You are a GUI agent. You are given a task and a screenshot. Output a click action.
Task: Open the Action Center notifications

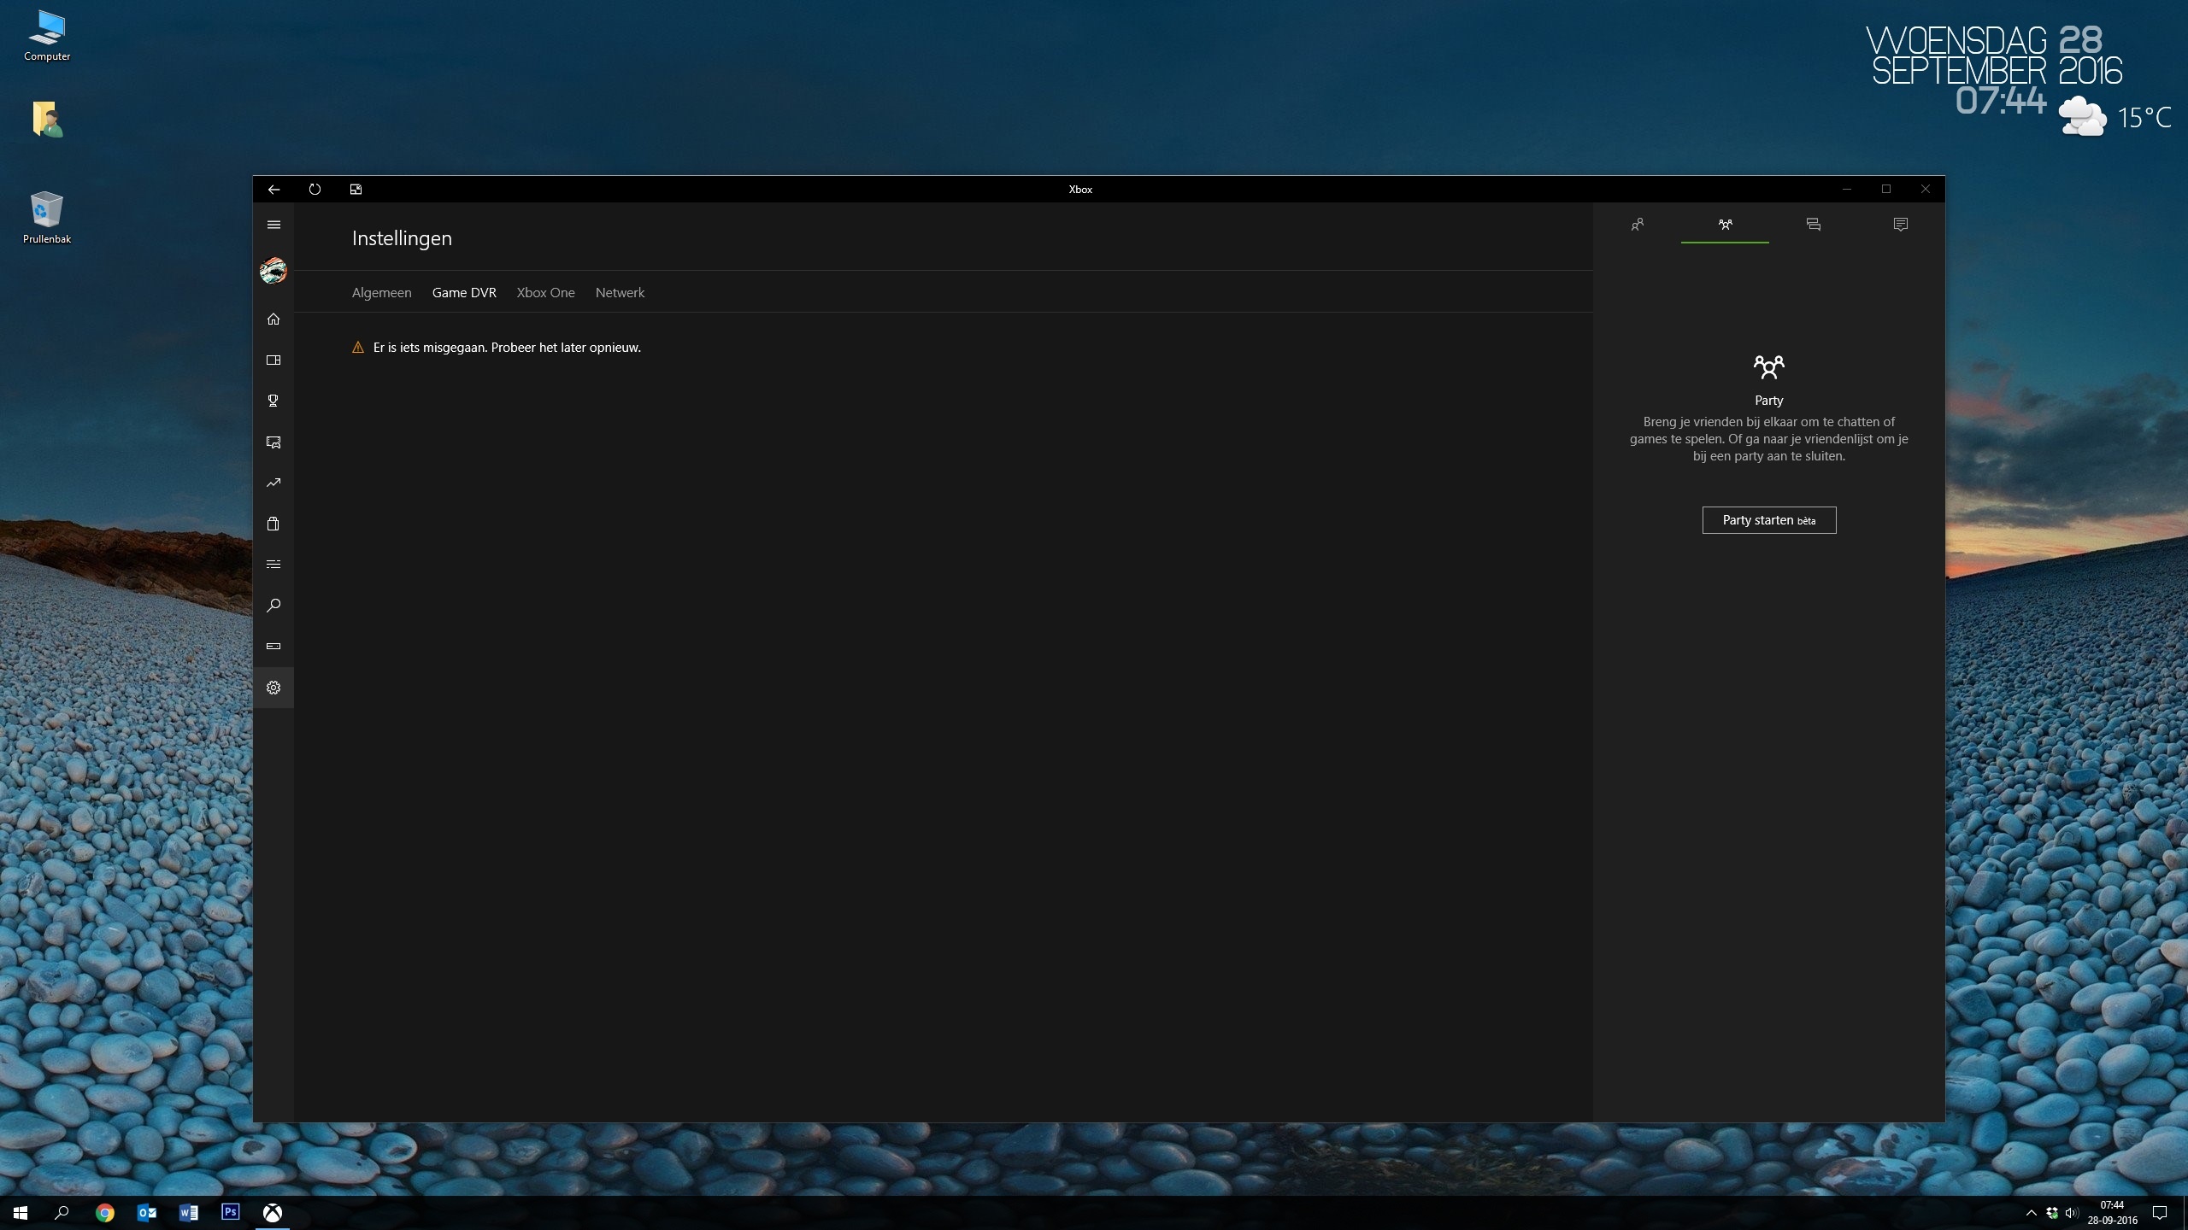2159,1213
